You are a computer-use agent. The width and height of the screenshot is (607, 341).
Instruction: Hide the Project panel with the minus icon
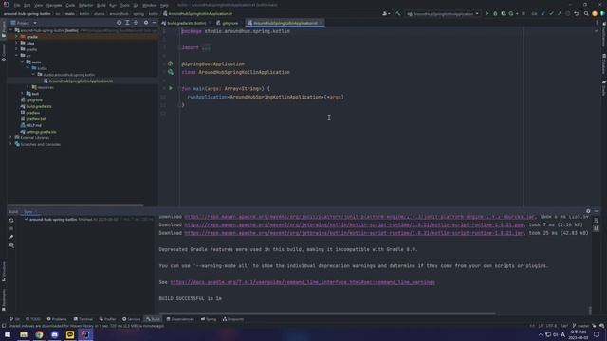[x=154, y=23]
